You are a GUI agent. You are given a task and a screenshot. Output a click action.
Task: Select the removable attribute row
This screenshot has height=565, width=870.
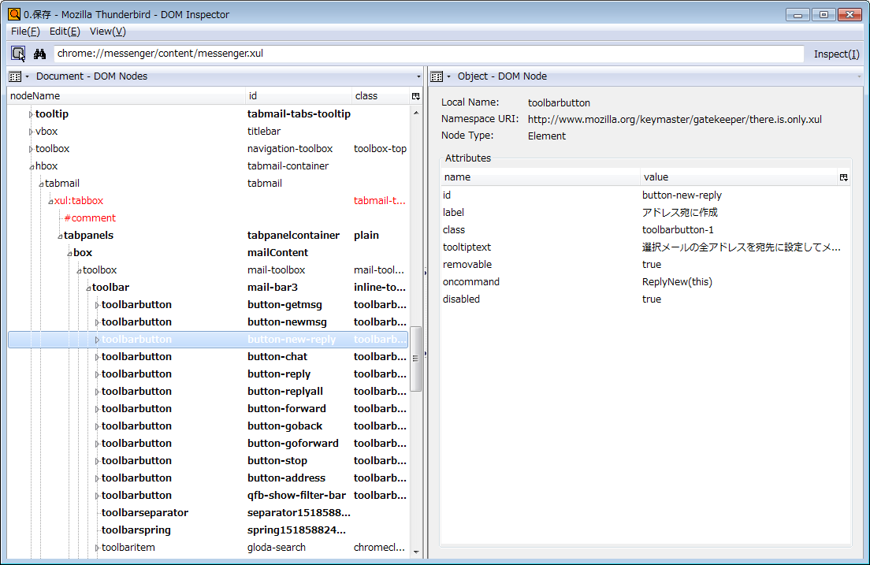coord(645,264)
